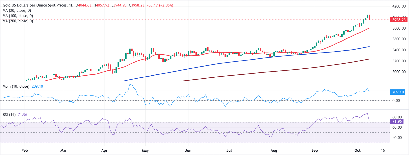Click the 3000.00 price axis label
The height and width of the screenshot is (155, 409).
coord(399,72)
